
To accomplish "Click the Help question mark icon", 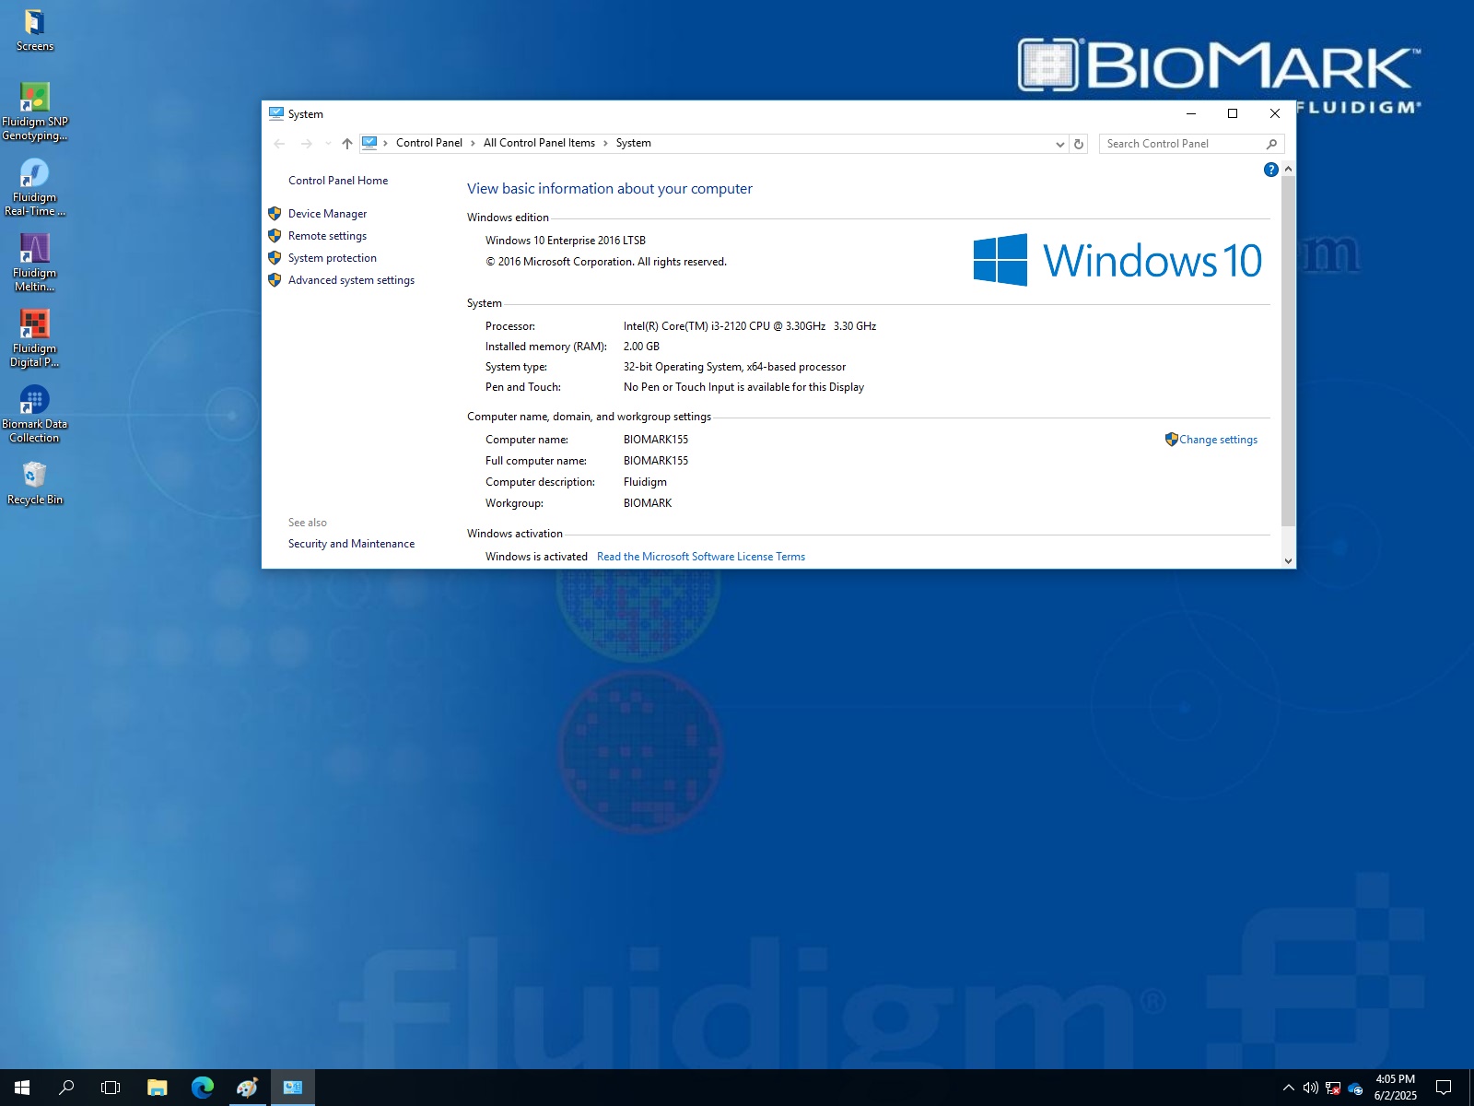I will (x=1270, y=169).
